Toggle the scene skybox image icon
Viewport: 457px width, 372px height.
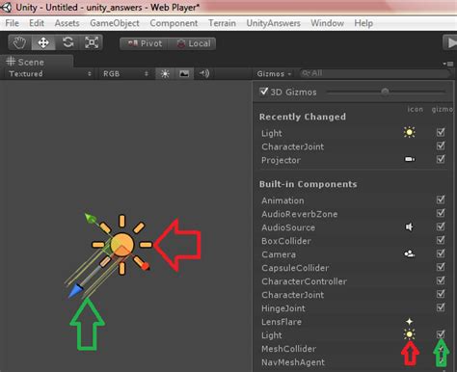(184, 74)
